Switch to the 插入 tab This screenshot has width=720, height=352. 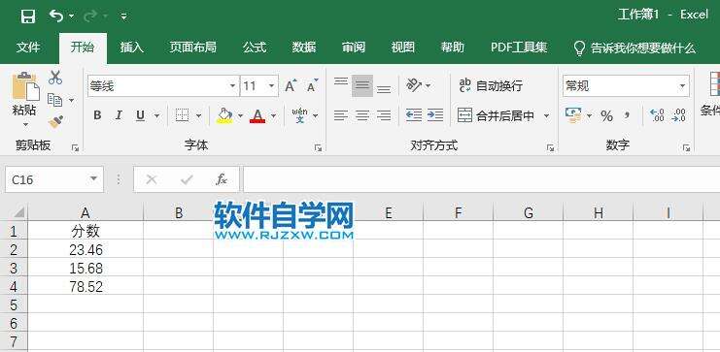coord(132,48)
